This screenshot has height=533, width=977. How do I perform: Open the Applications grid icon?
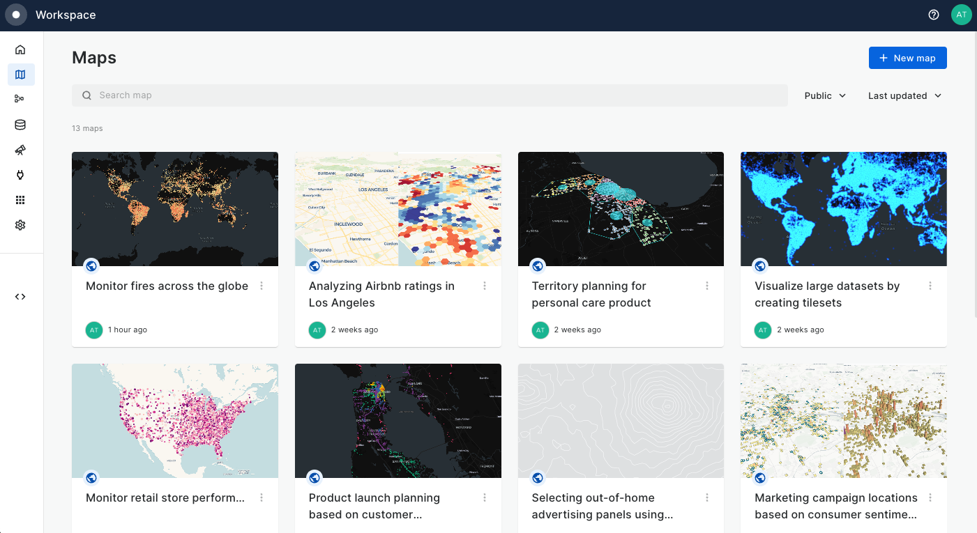point(20,200)
